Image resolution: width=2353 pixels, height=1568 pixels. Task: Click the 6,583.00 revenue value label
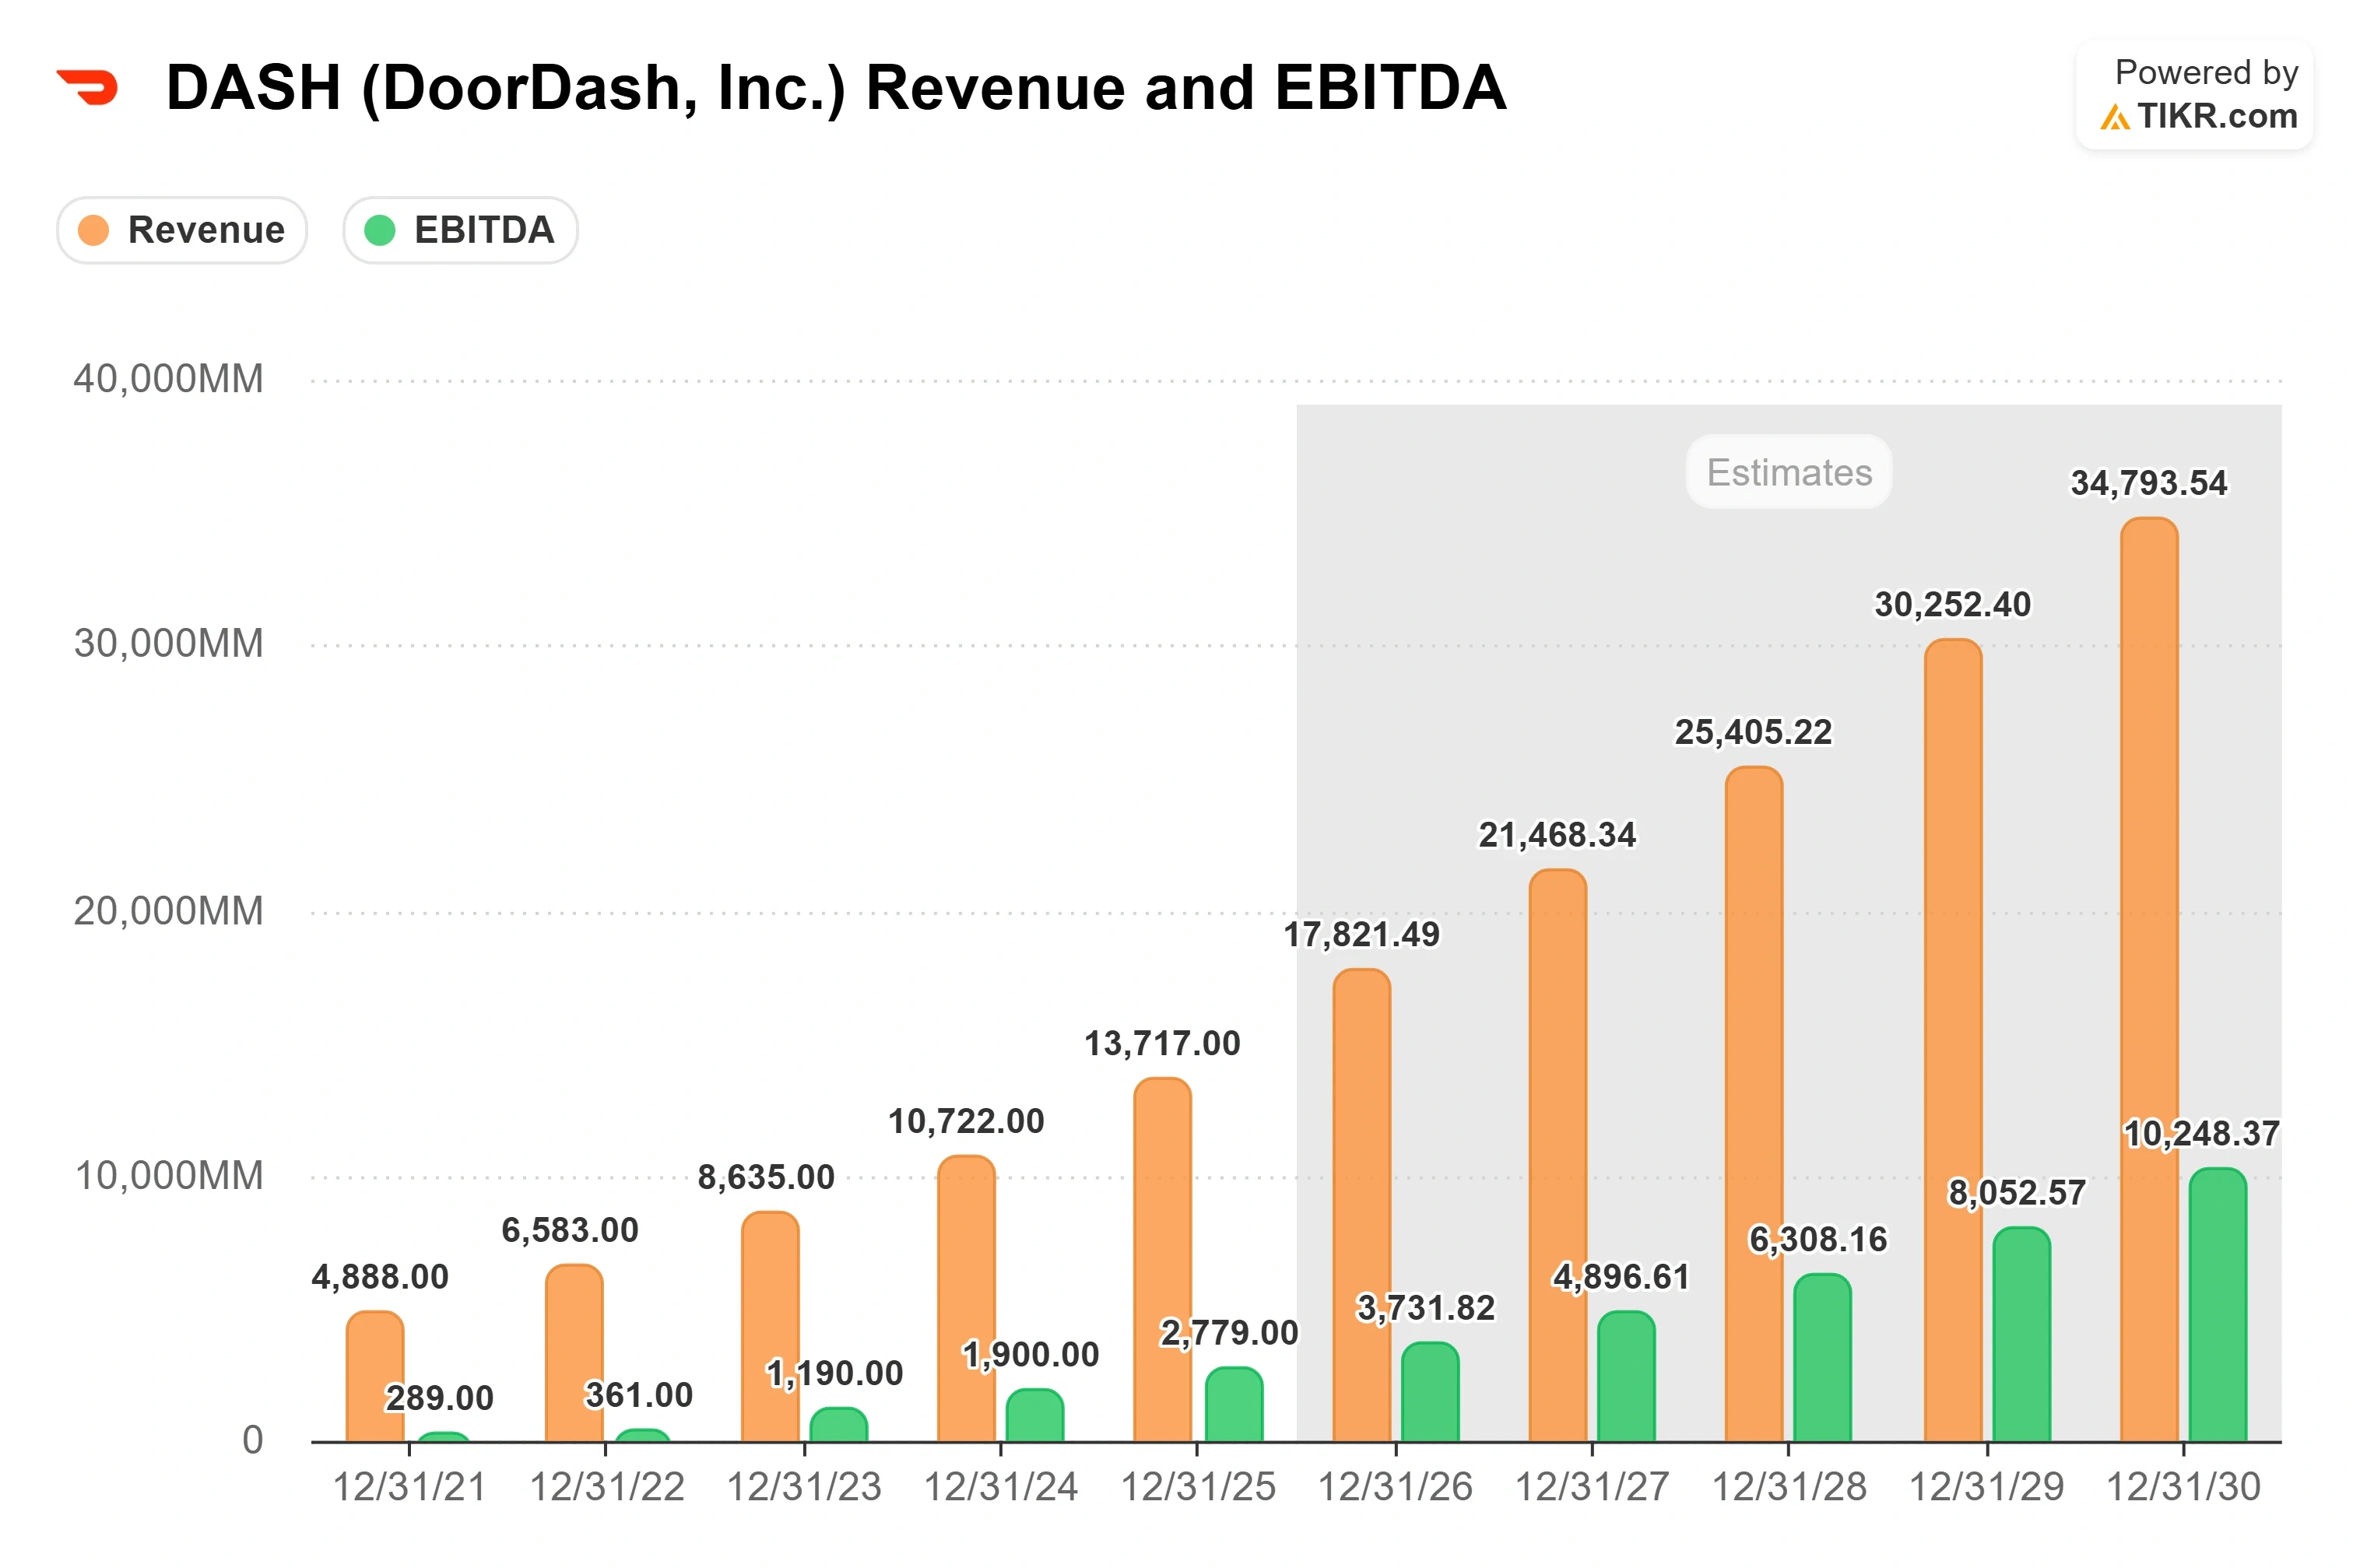pos(570,1230)
